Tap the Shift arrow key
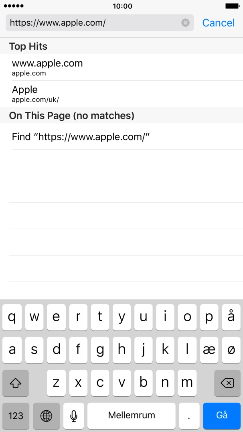 pyautogui.click(x=15, y=383)
